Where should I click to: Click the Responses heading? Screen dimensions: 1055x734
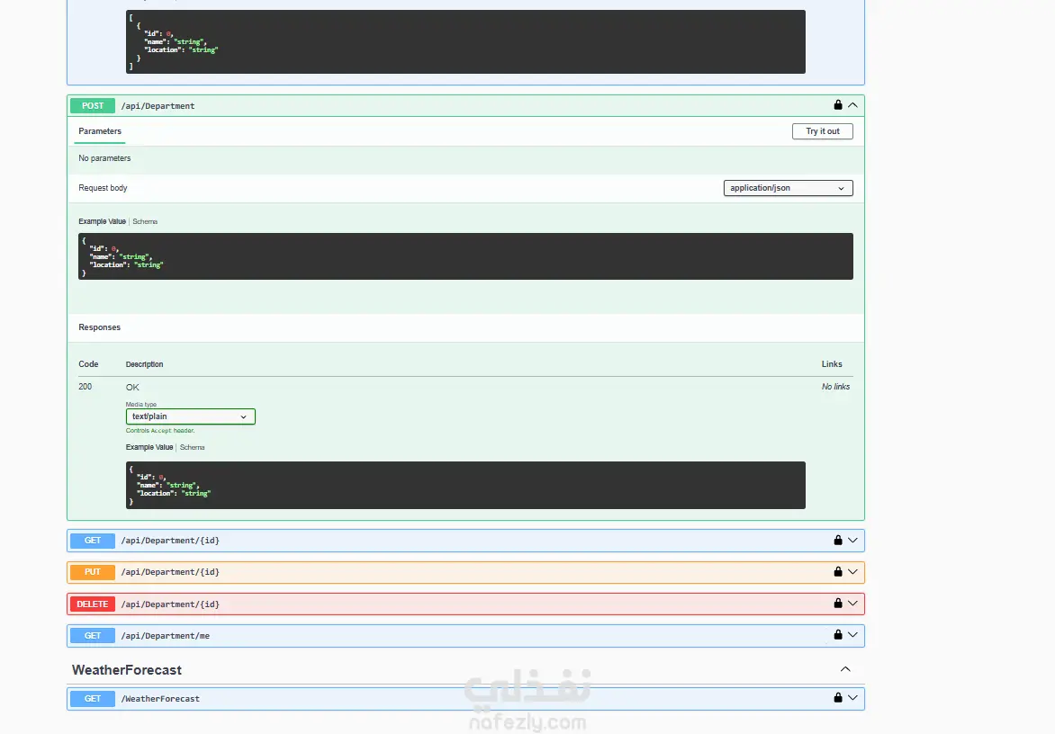[100, 327]
